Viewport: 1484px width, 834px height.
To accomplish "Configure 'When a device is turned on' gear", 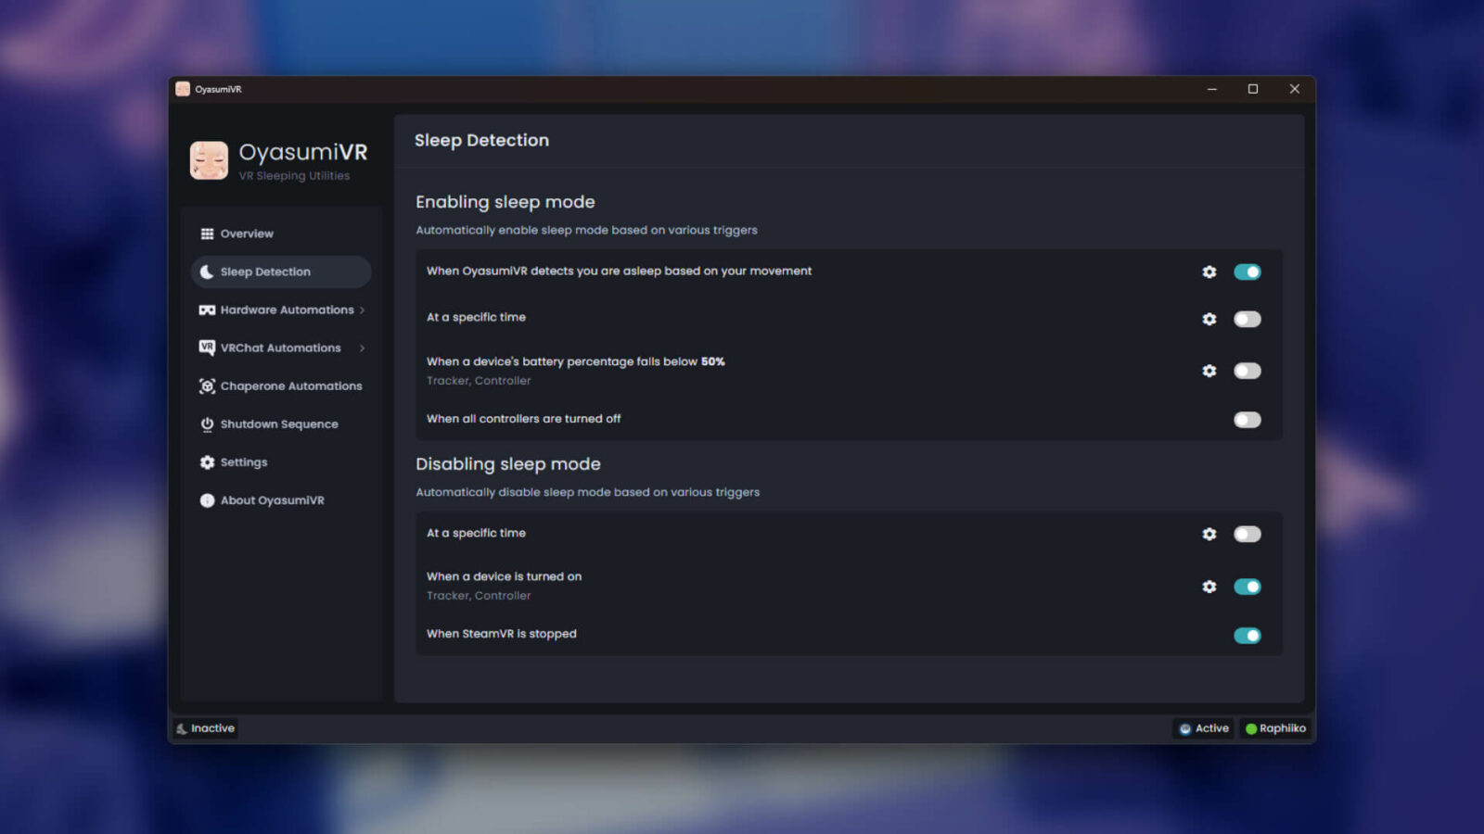I will tap(1209, 587).
